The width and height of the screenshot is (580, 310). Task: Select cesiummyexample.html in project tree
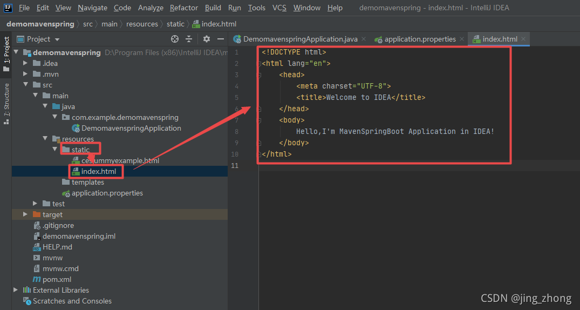[x=119, y=161]
